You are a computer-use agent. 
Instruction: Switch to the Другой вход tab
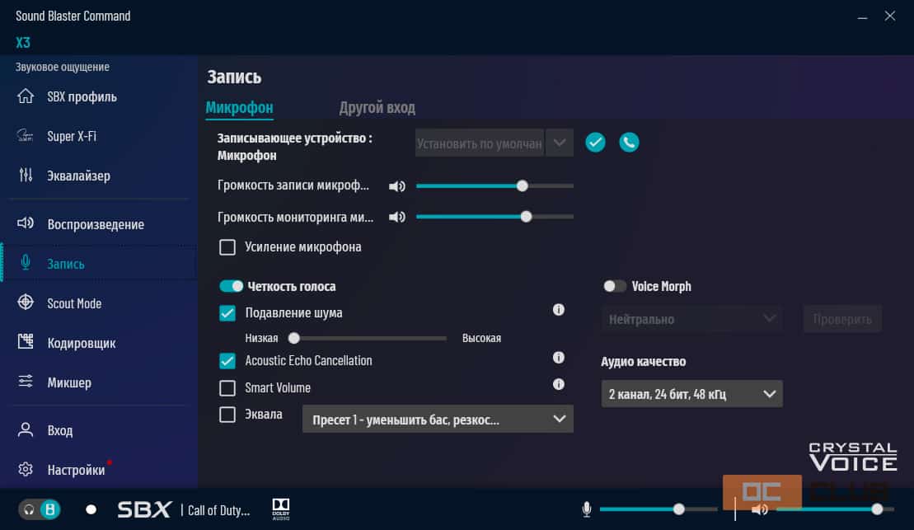click(377, 107)
